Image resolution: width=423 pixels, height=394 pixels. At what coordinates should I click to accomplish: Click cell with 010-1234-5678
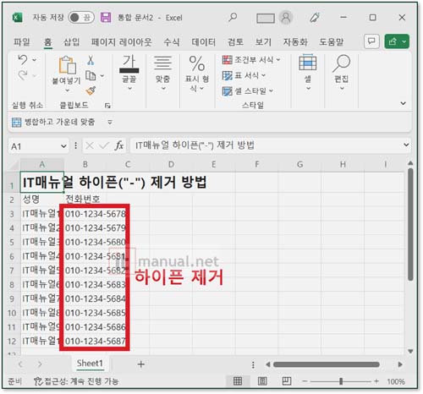click(96, 214)
